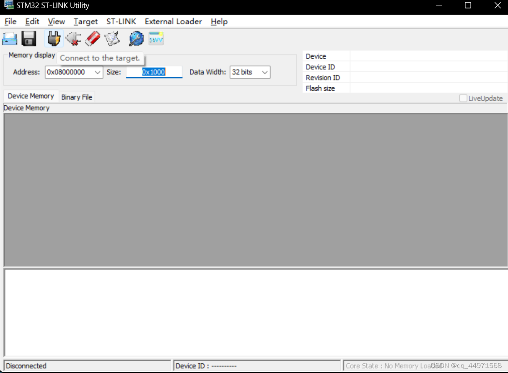The width and height of the screenshot is (508, 373).
Task: Switch to the Device Memory tab
Action: [31, 96]
